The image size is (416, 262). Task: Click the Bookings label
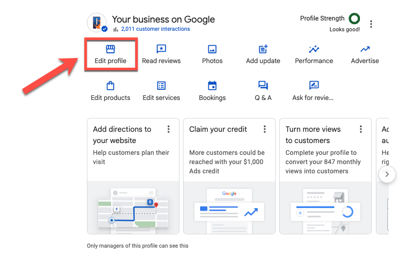[212, 98]
